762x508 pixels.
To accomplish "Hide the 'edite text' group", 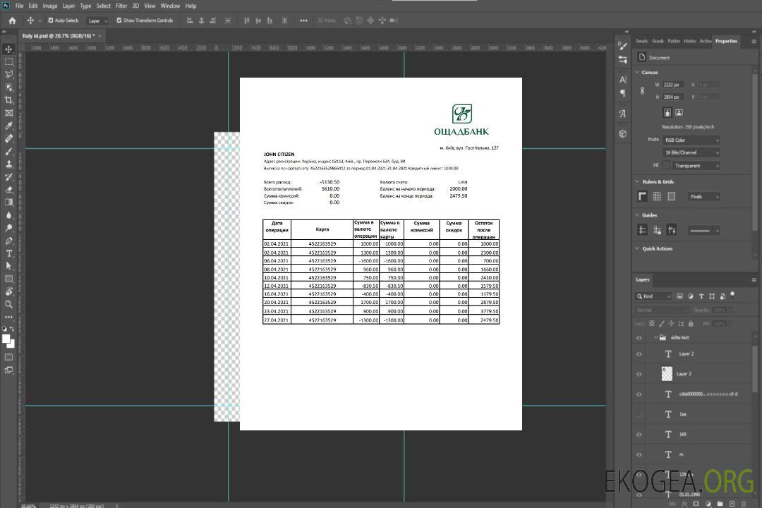I will [639, 338].
